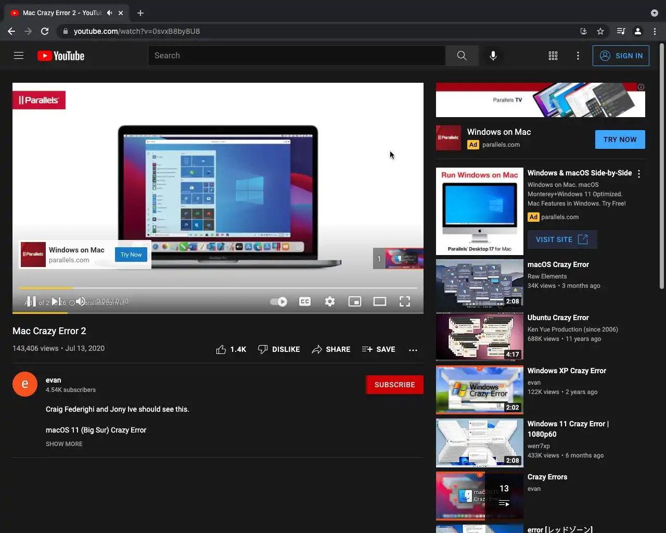Click TRY NOW for Windows on Mac ad
666x533 pixels.
coord(620,139)
